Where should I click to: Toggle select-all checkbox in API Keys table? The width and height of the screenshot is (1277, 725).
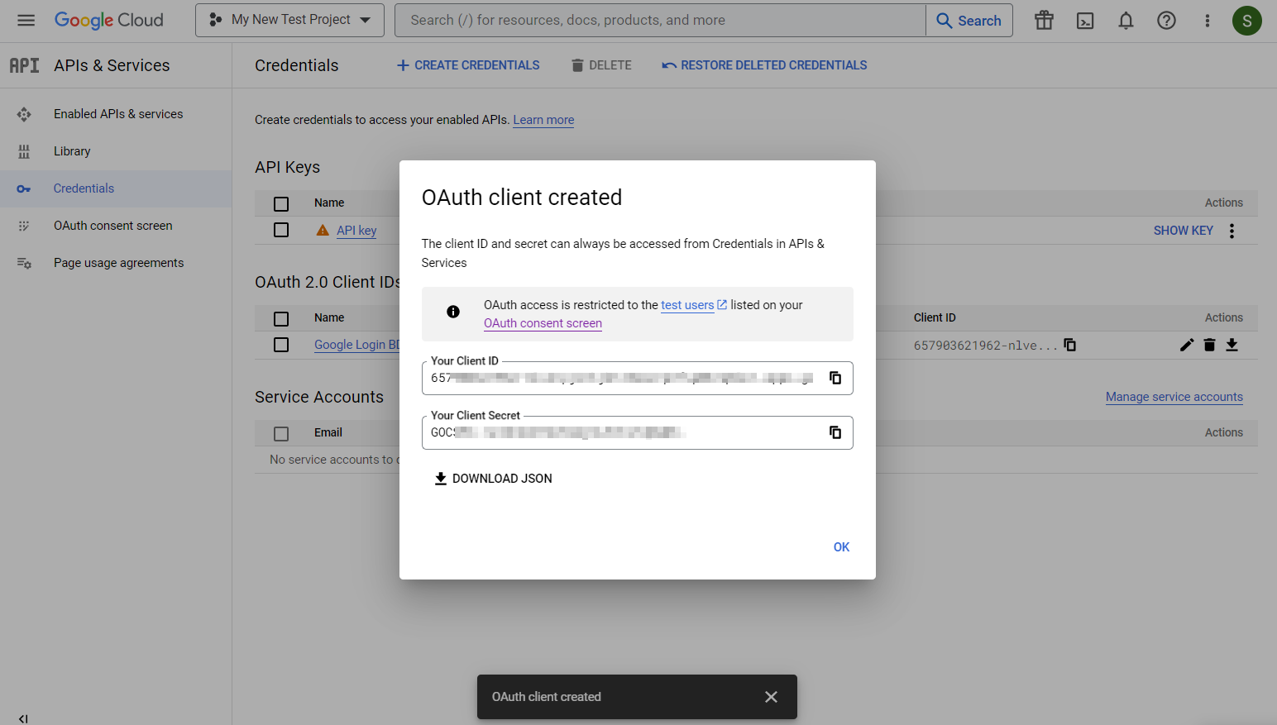[x=281, y=203]
